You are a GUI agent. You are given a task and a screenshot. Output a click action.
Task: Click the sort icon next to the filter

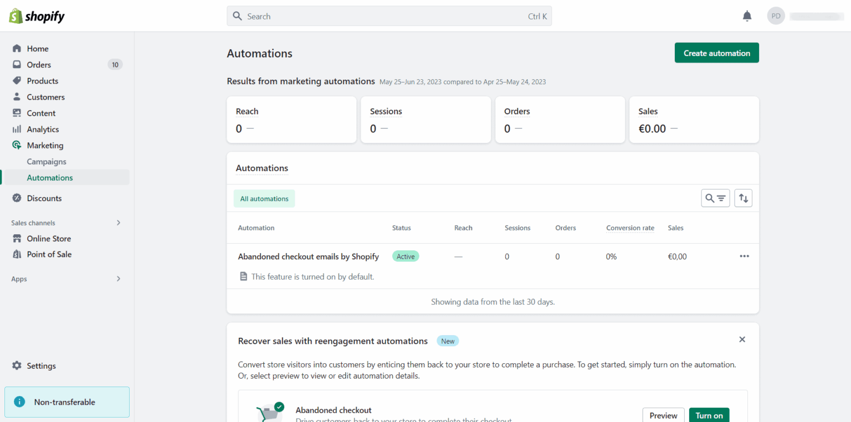click(743, 198)
